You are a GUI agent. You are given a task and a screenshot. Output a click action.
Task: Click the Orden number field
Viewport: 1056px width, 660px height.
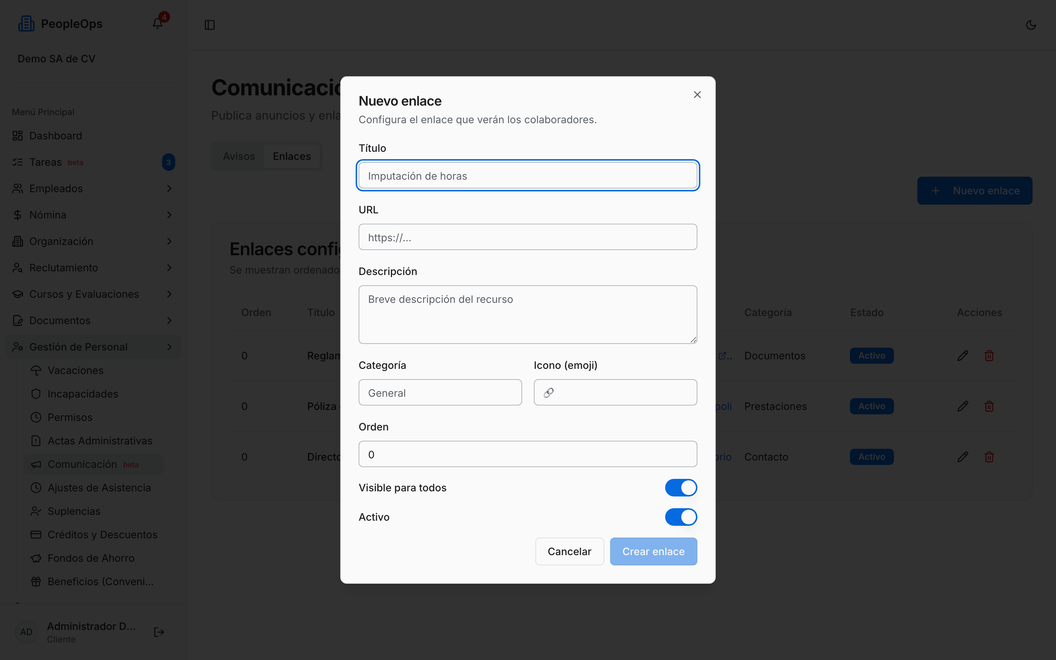click(x=528, y=454)
